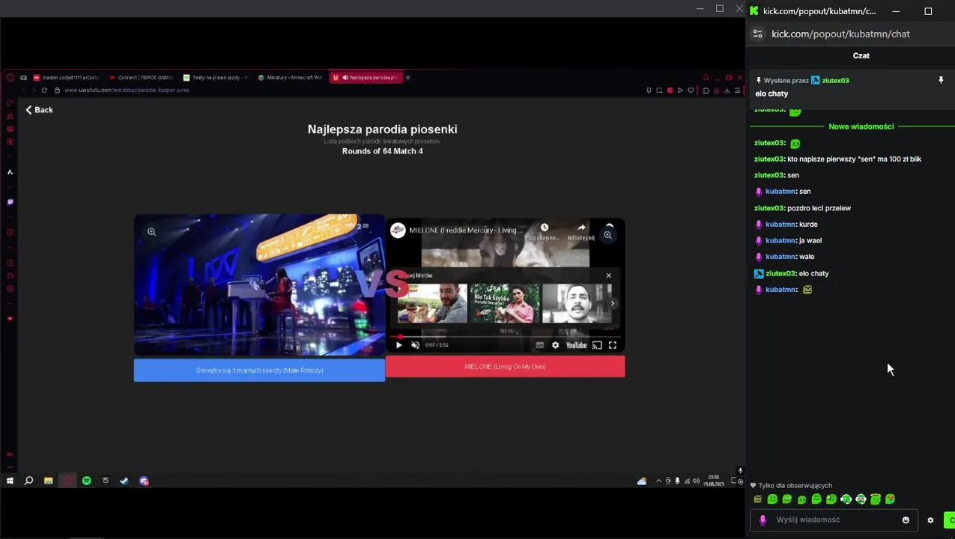Vote for red 'MIELONE (Living On My Own)' option
The image size is (955, 539).
(505, 367)
